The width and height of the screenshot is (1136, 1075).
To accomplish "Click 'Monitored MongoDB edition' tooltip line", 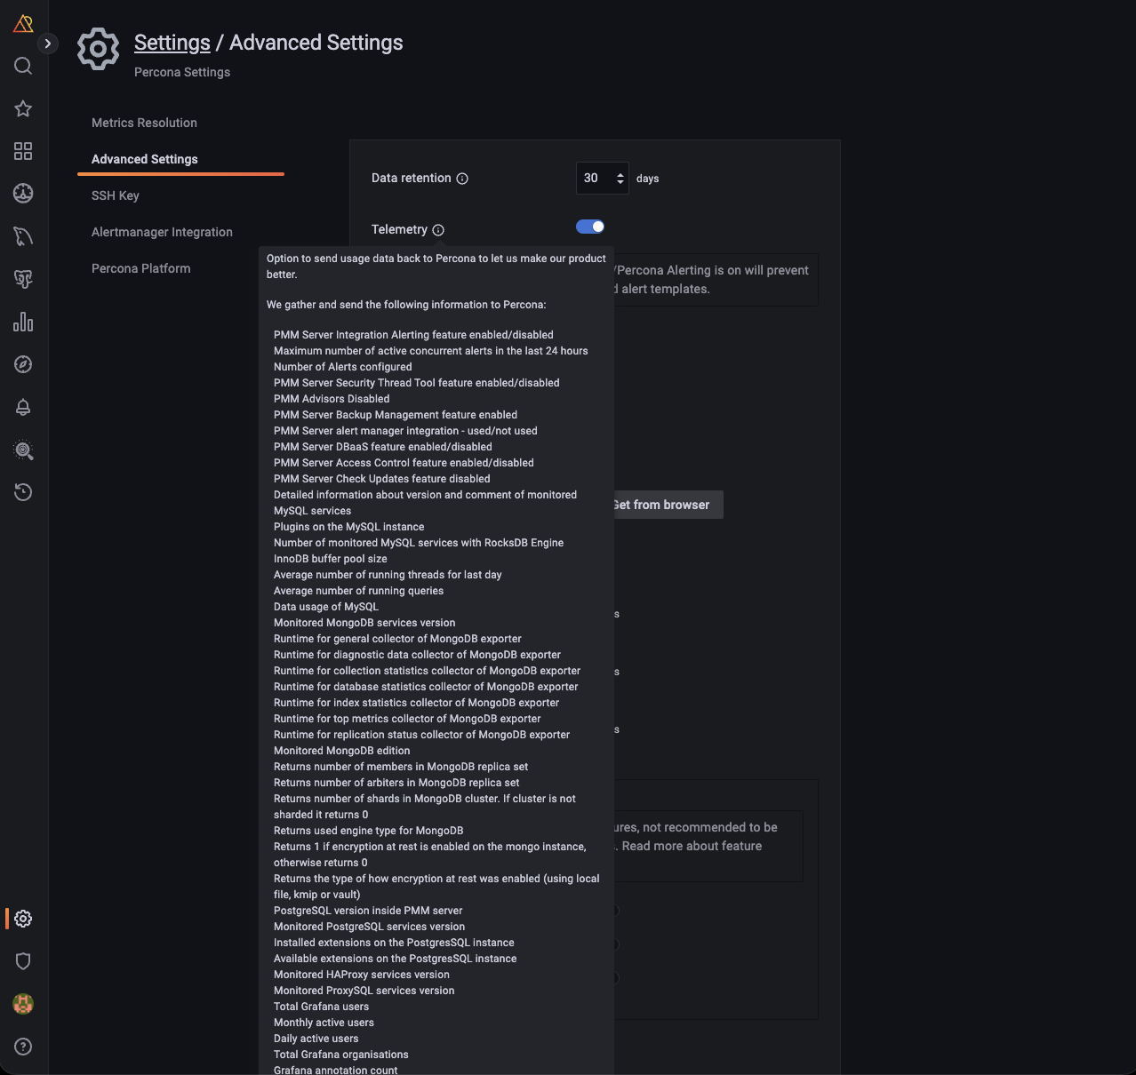I will point(341,751).
